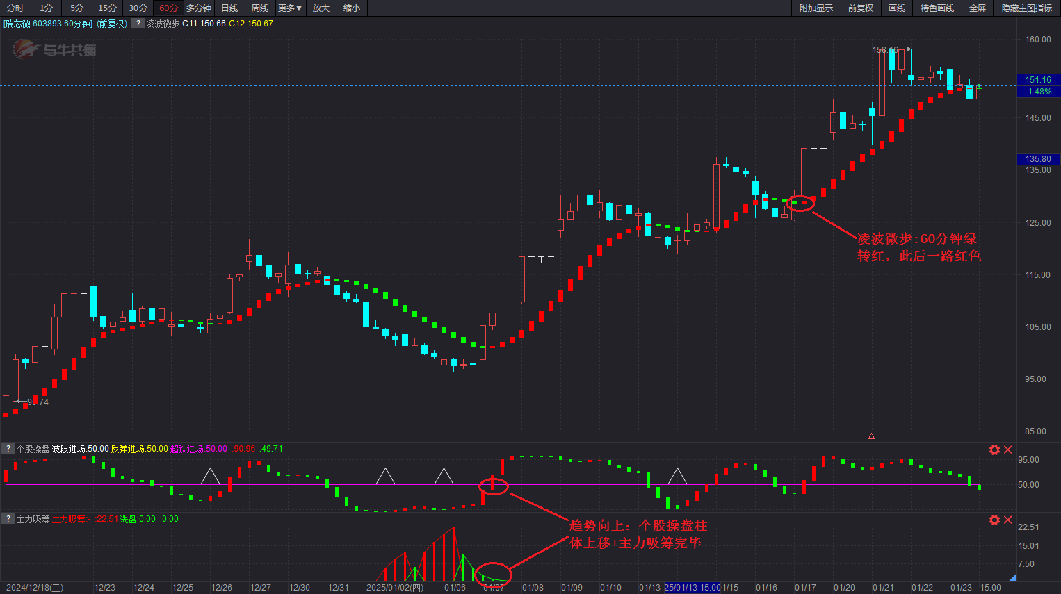Click the blue corner triangle at bottom right
Image resolution: width=1061 pixels, height=594 pixels.
pos(1012,578)
